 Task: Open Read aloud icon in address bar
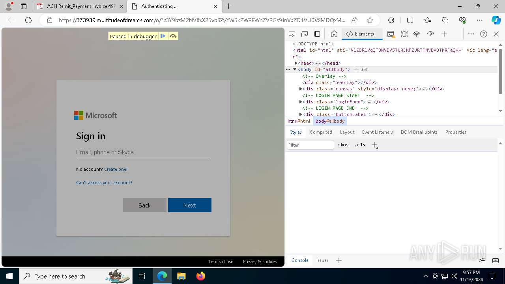(x=354, y=20)
